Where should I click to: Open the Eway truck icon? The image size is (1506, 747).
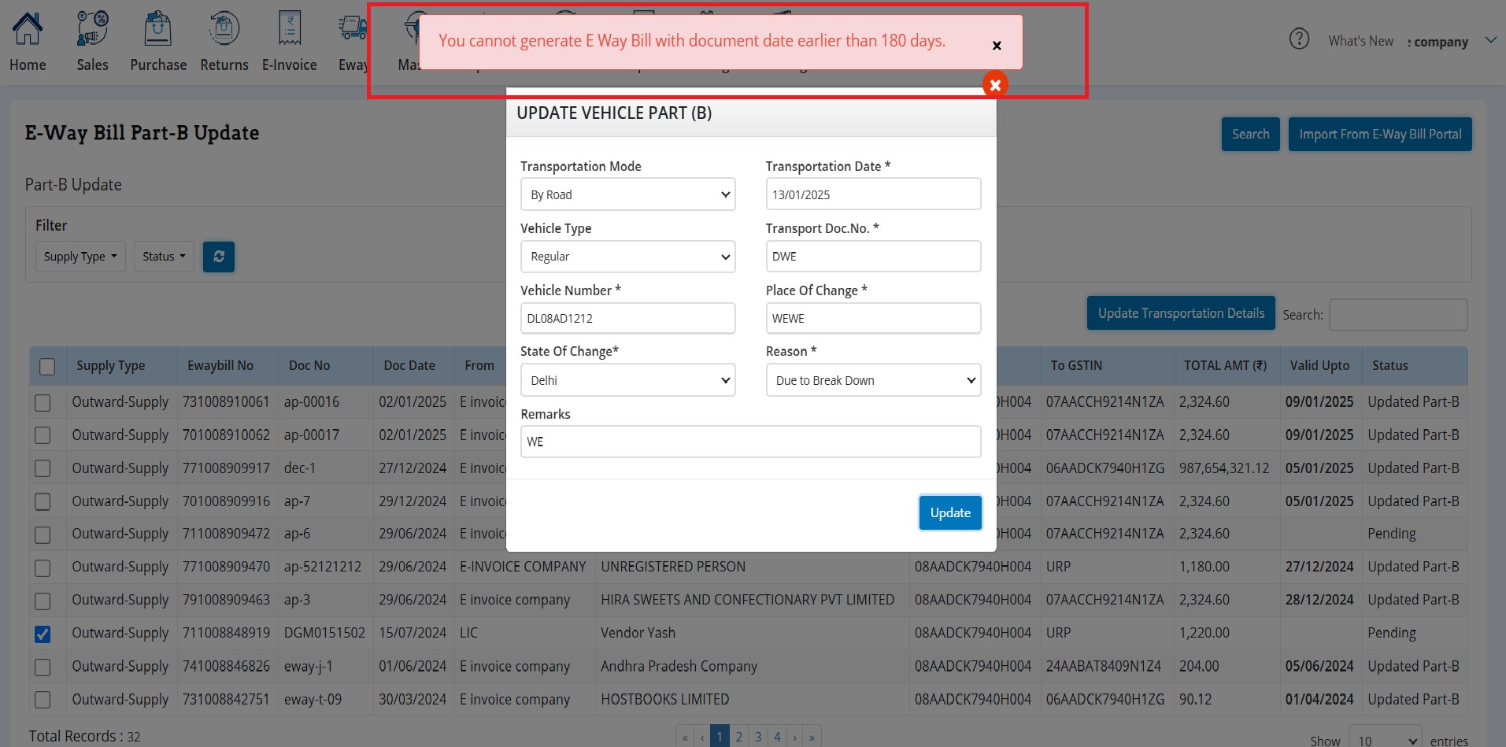coord(353,29)
